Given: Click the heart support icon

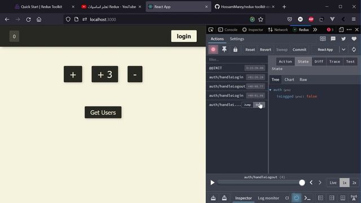Looking at the screenshot, I should tap(354, 39).
